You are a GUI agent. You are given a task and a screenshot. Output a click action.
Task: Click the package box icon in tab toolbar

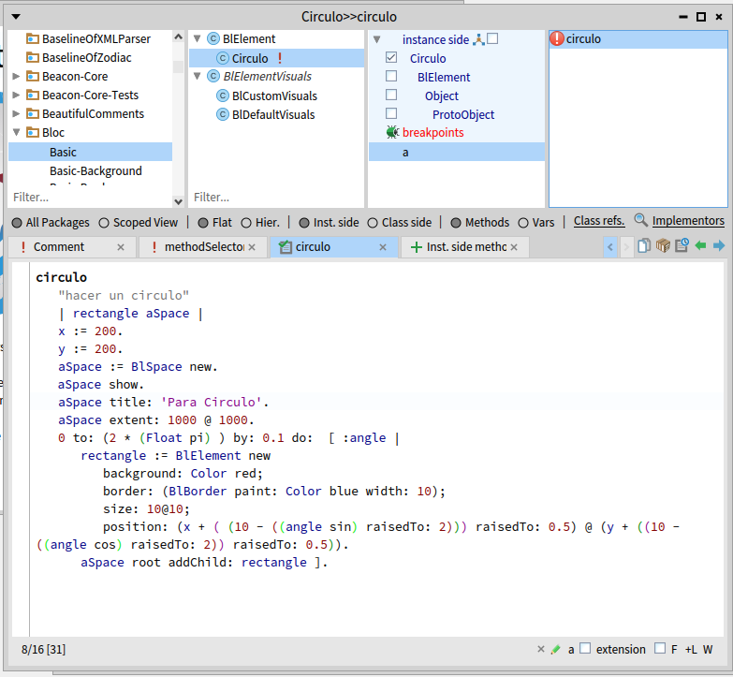(x=663, y=246)
